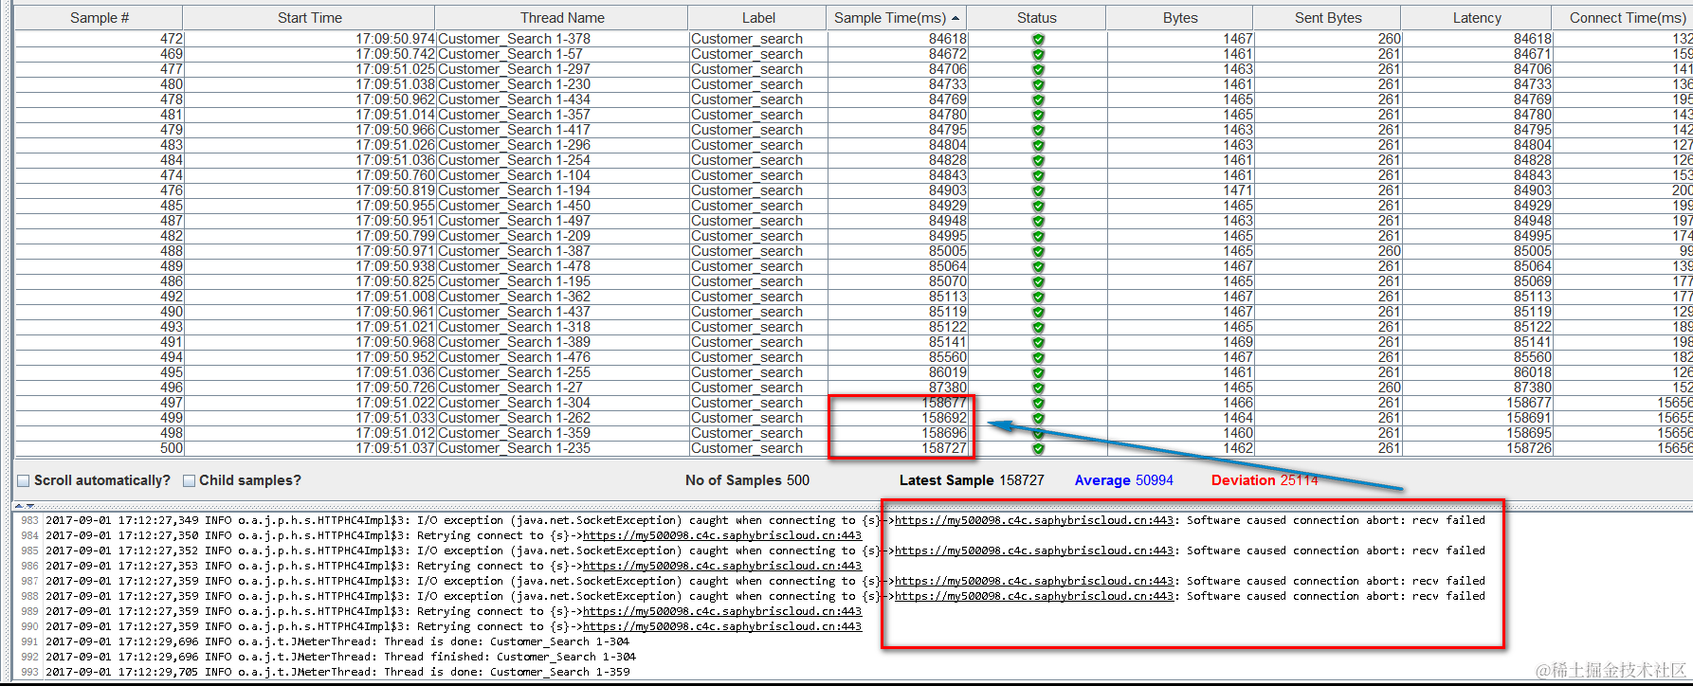Viewport: 1693px width, 686px height.
Task: Sort the table by the Sample # column
Action: click(x=99, y=18)
